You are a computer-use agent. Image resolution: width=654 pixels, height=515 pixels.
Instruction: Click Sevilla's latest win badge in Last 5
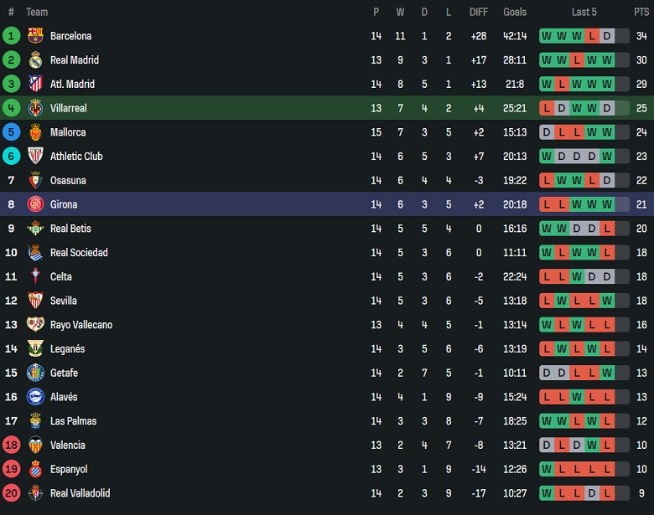point(607,301)
